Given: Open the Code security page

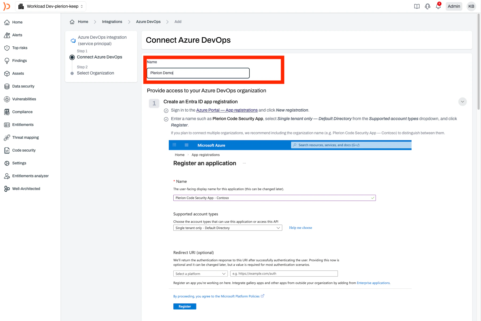Looking at the screenshot, I should click(24, 150).
